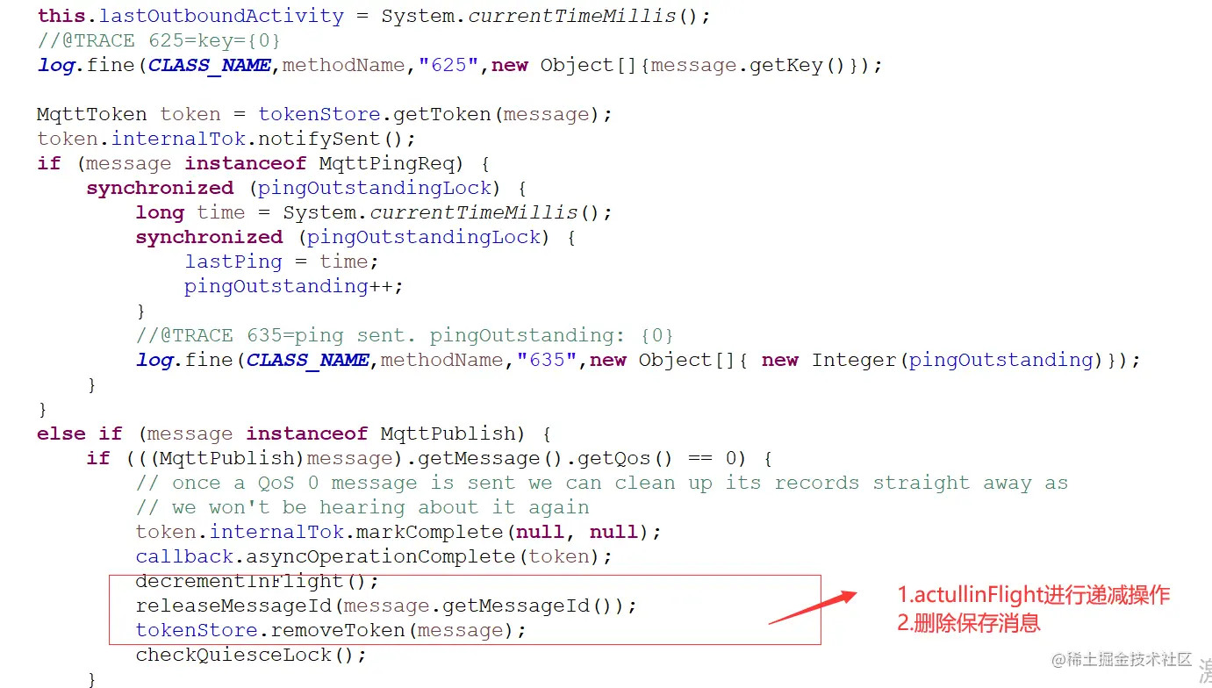Viewport: 1212px width, 688px height.
Task: Click 'tokenStore.removeToken(message);' line
Action: (x=331, y=630)
